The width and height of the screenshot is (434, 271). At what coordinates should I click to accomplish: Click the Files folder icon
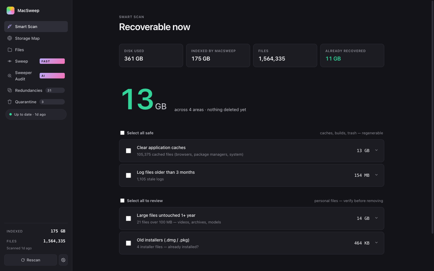[10, 50]
